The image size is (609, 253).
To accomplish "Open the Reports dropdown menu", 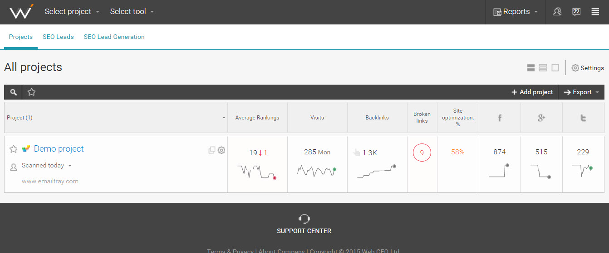I will pos(516,12).
